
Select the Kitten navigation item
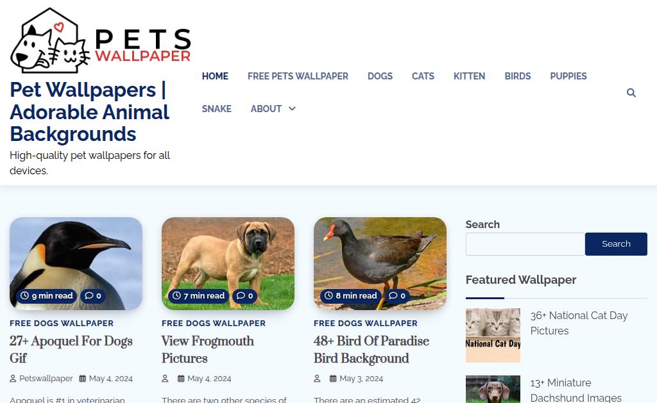coord(469,76)
